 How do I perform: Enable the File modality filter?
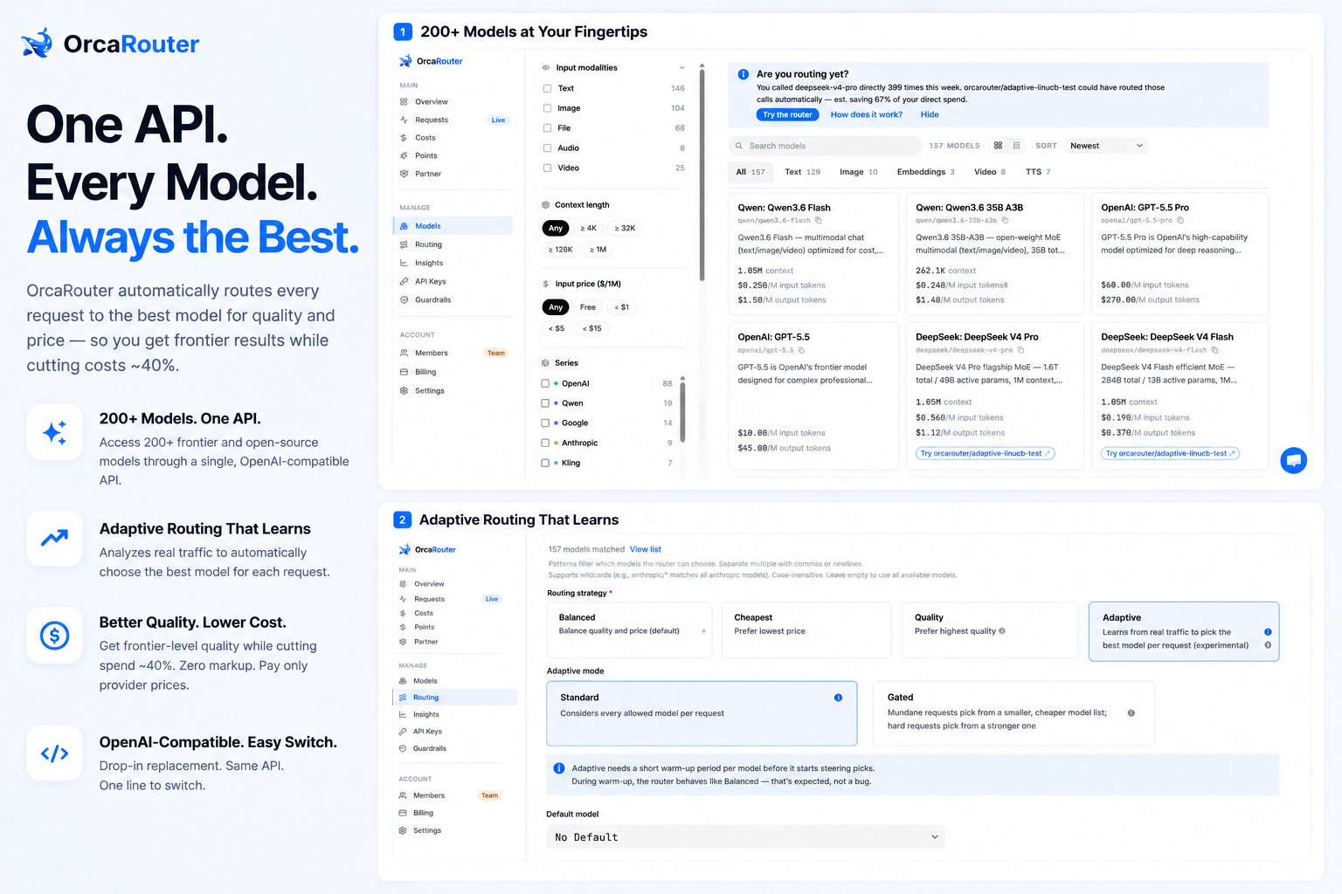pyautogui.click(x=547, y=128)
